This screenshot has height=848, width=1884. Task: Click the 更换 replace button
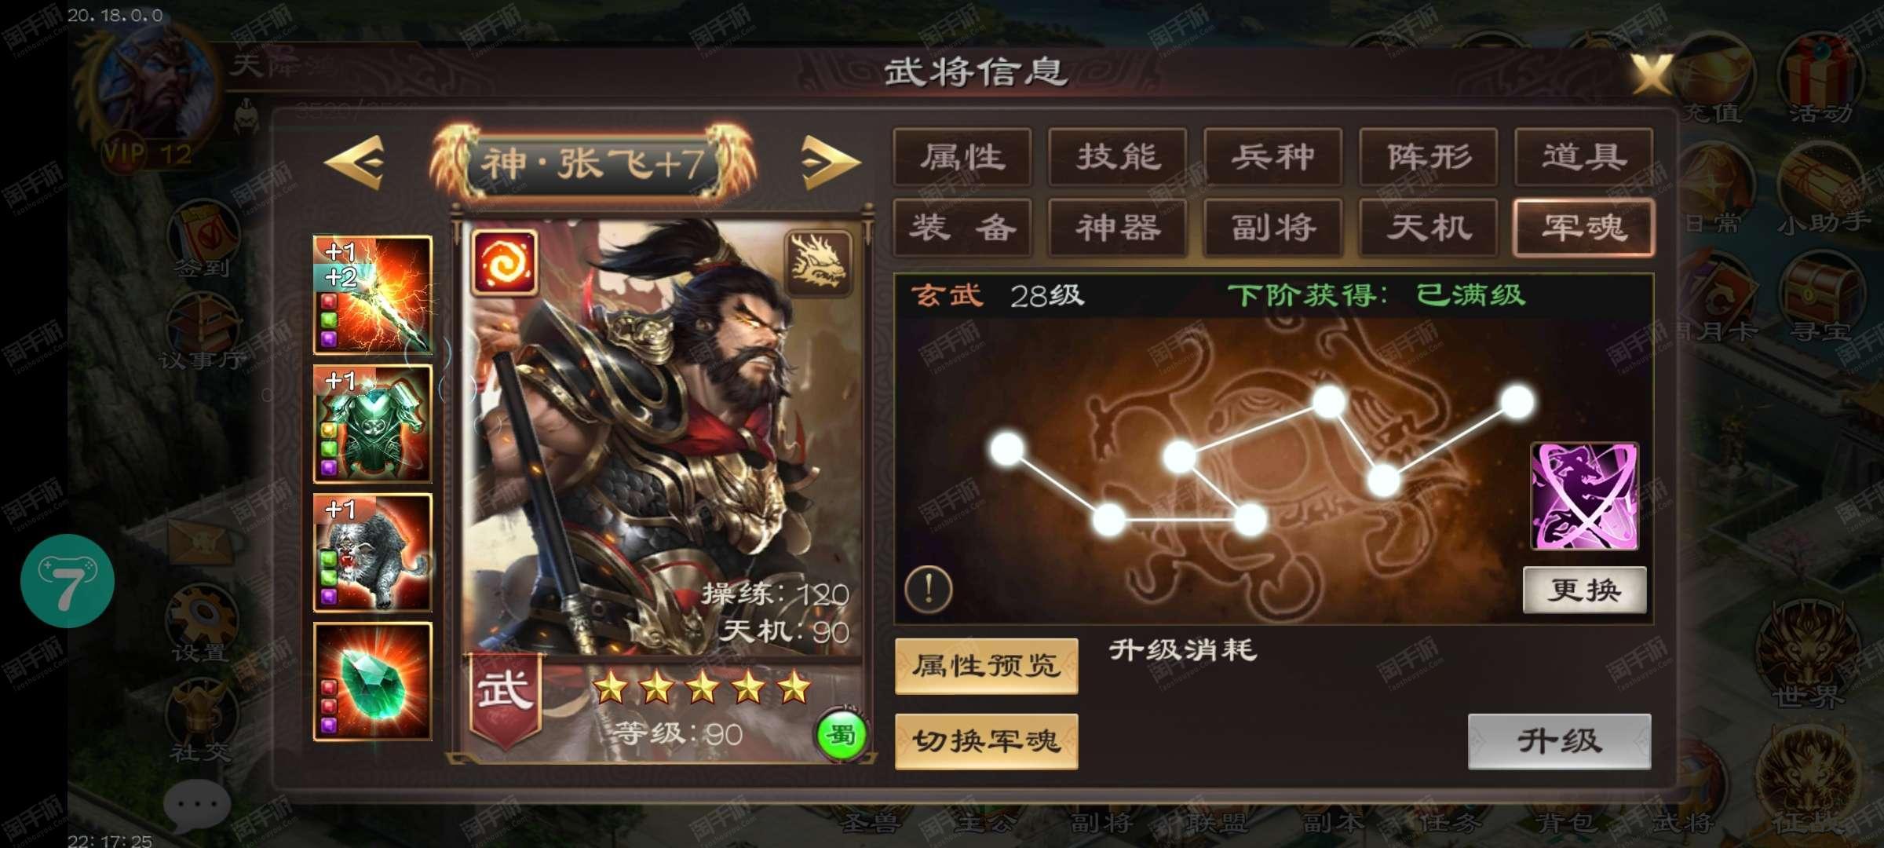[x=1584, y=590]
